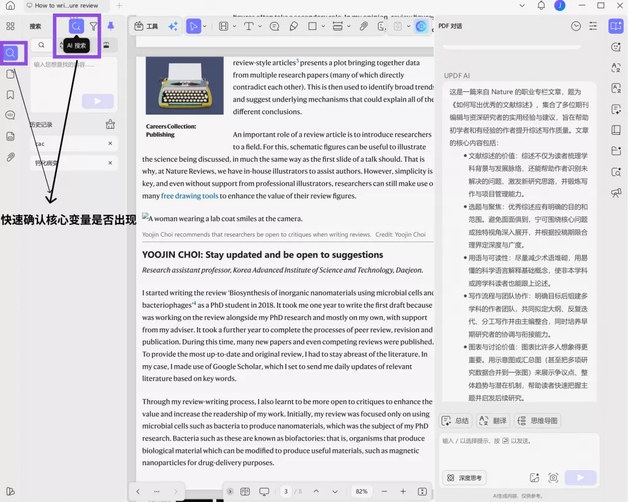This screenshot has width=628, height=502.
Task: Open the PDF chat settings sliders icon
Action: (x=593, y=26)
